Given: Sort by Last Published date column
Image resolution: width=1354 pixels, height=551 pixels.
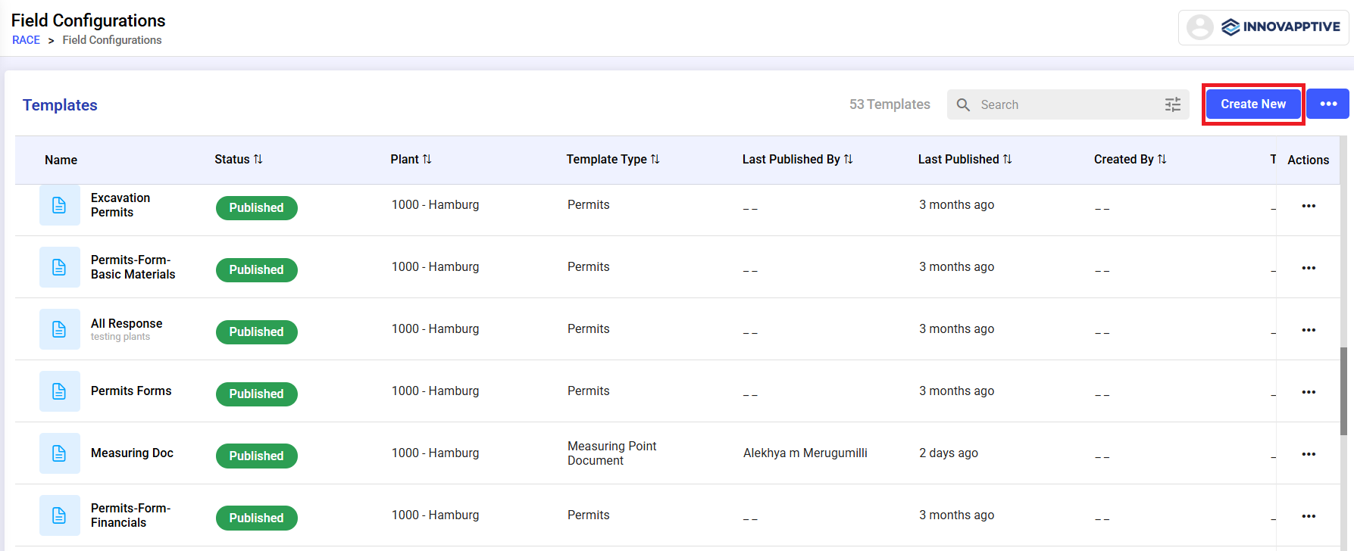Looking at the screenshot, I should pos(1007,159).
